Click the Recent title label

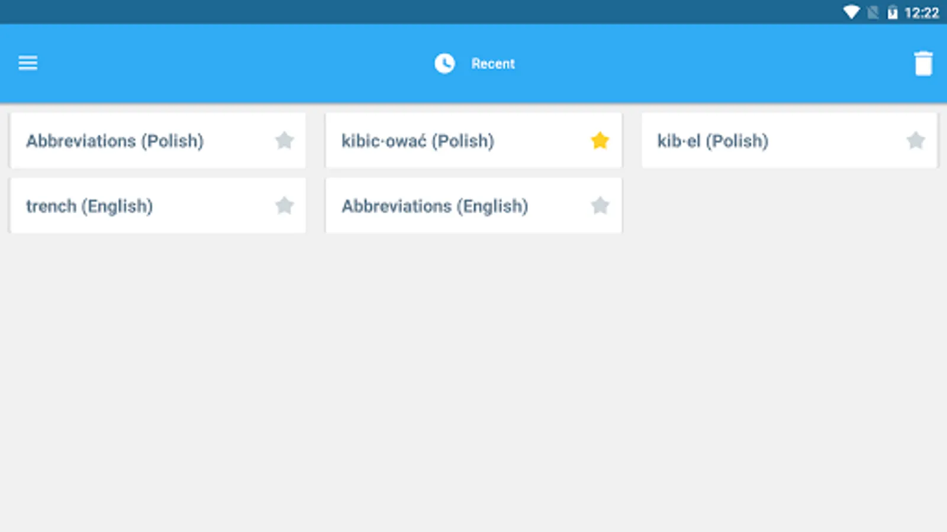(493, 63)
